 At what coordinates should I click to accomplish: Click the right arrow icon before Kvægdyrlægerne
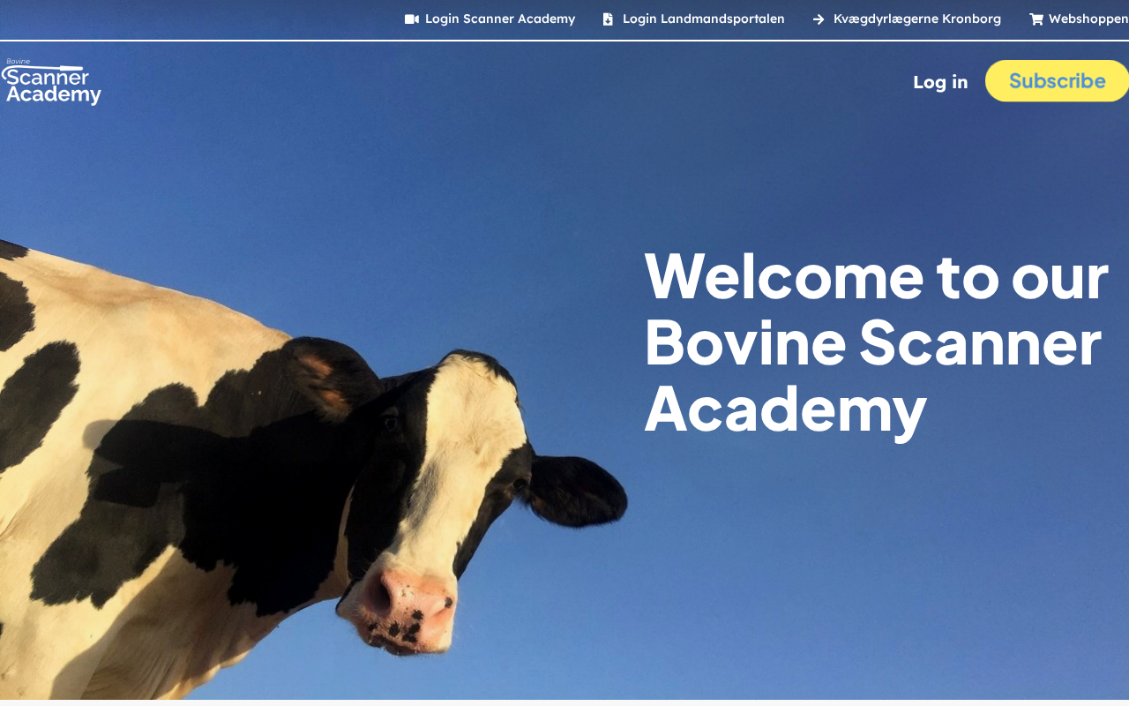[x=819, y=19]
